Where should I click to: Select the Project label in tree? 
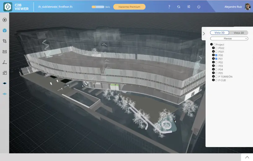220,45
